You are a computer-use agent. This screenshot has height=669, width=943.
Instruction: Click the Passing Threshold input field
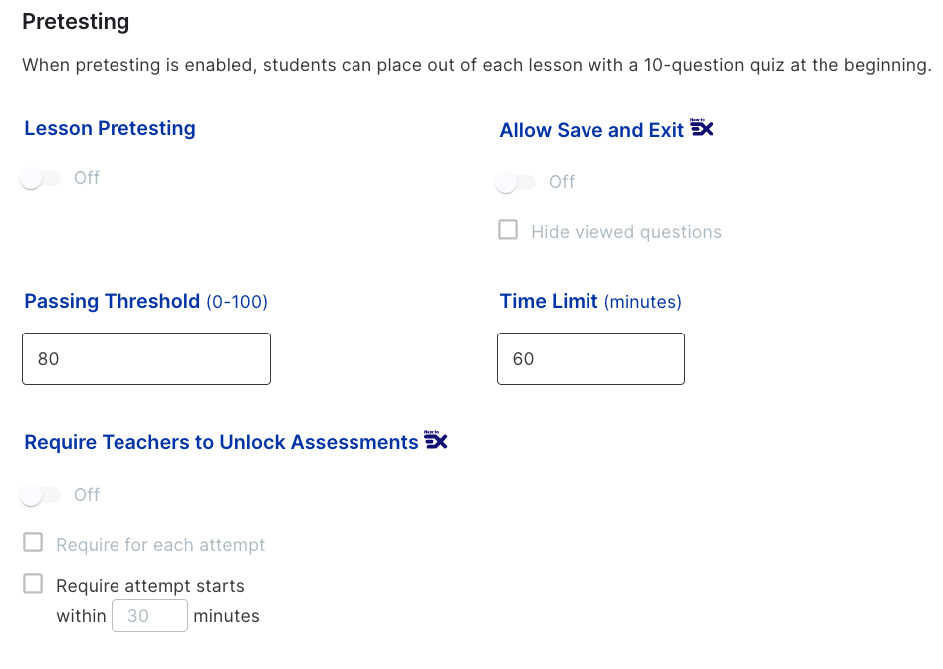click(146, 358)
